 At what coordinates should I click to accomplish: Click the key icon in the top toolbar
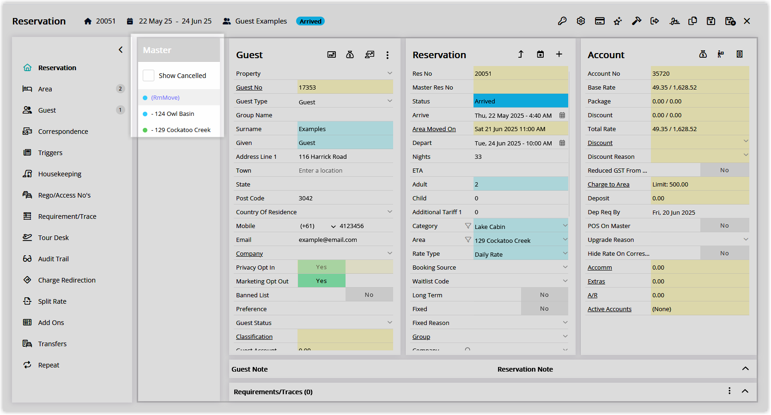[x=562, y=21]
